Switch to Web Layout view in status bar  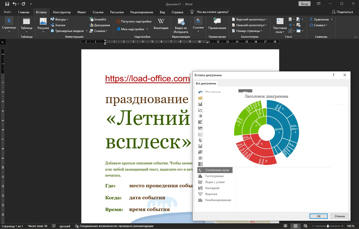pos(305,226)
